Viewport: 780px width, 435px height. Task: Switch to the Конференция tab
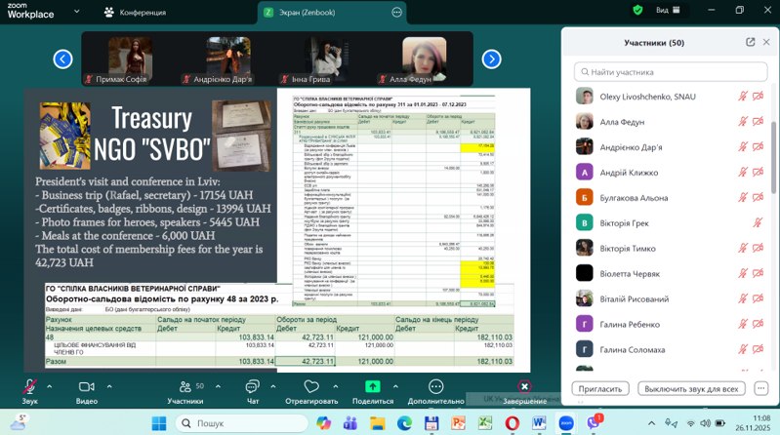[142, 12]
